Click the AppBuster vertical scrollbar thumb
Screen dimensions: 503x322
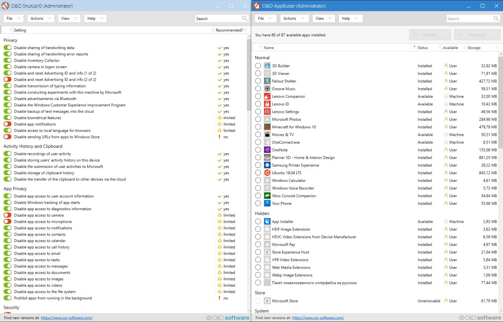pos(500,103)
